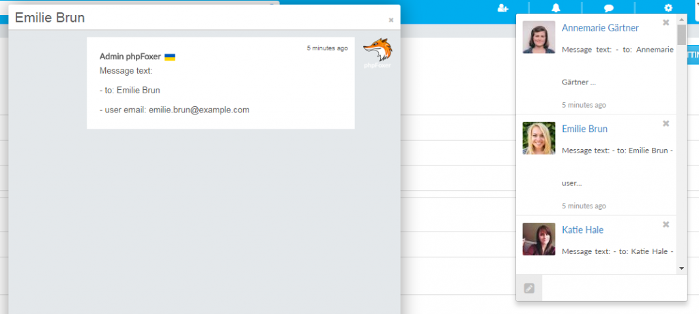699x314 pixels.
Task: Delete Katie Hale conversation entry
Action: click(666, 225)
